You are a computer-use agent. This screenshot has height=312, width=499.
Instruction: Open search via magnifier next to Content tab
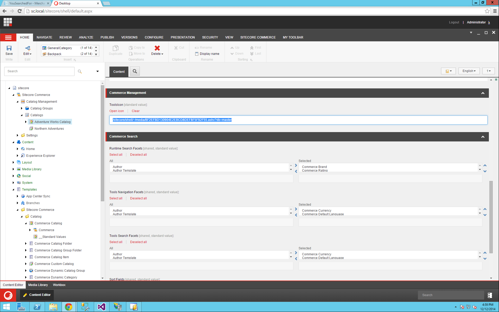(135, 71)
